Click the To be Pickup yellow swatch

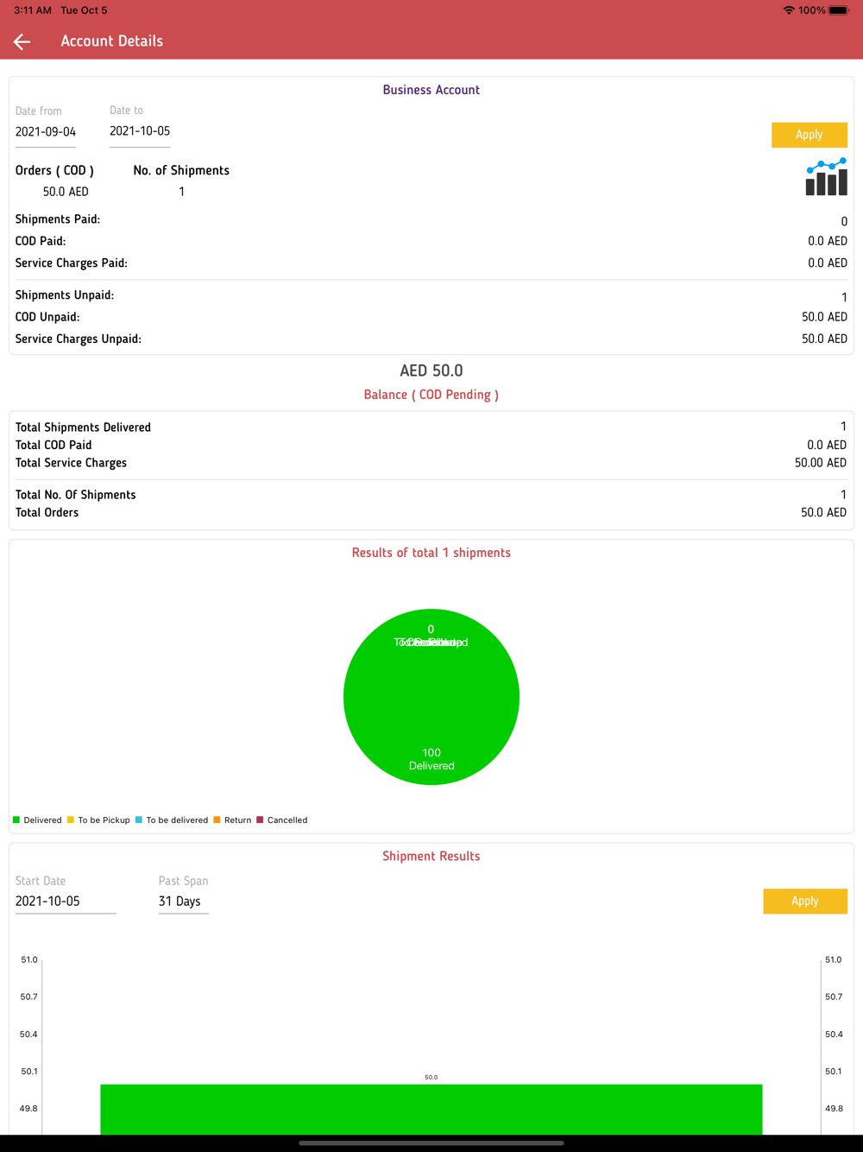(x=71, y=820)
